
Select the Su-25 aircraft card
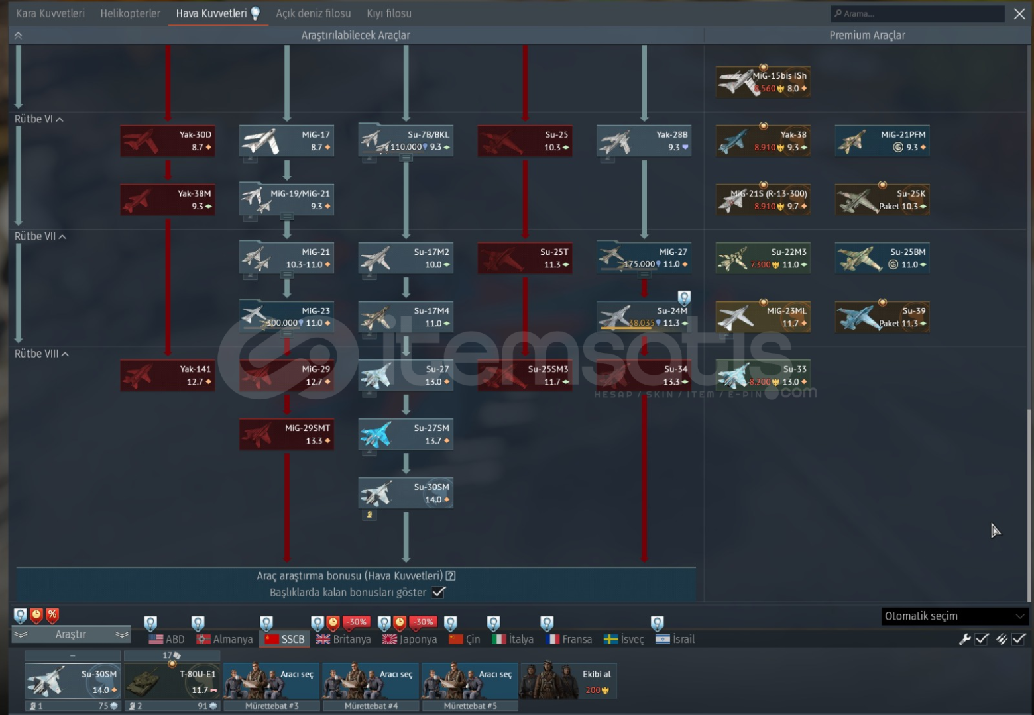tap(525, 141)
